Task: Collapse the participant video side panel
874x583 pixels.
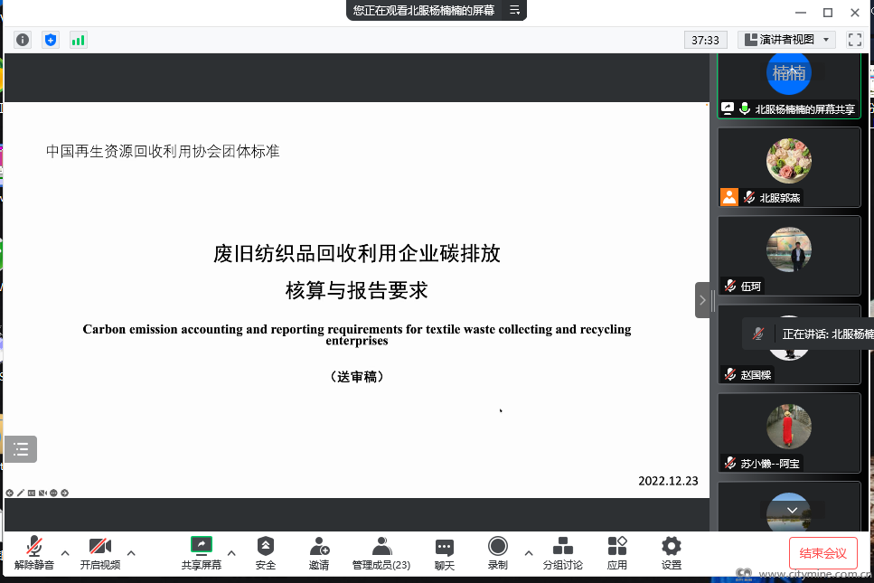Action: 702,300
